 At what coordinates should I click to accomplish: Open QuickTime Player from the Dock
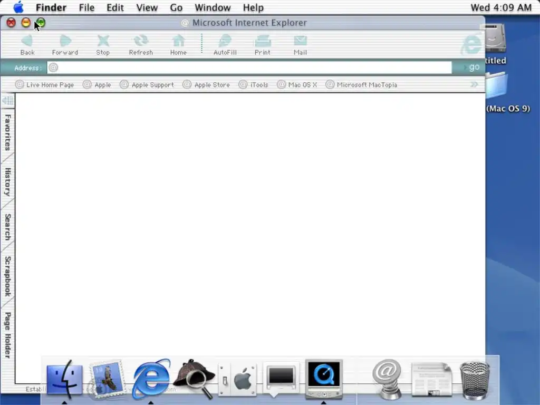pos(323,379)
